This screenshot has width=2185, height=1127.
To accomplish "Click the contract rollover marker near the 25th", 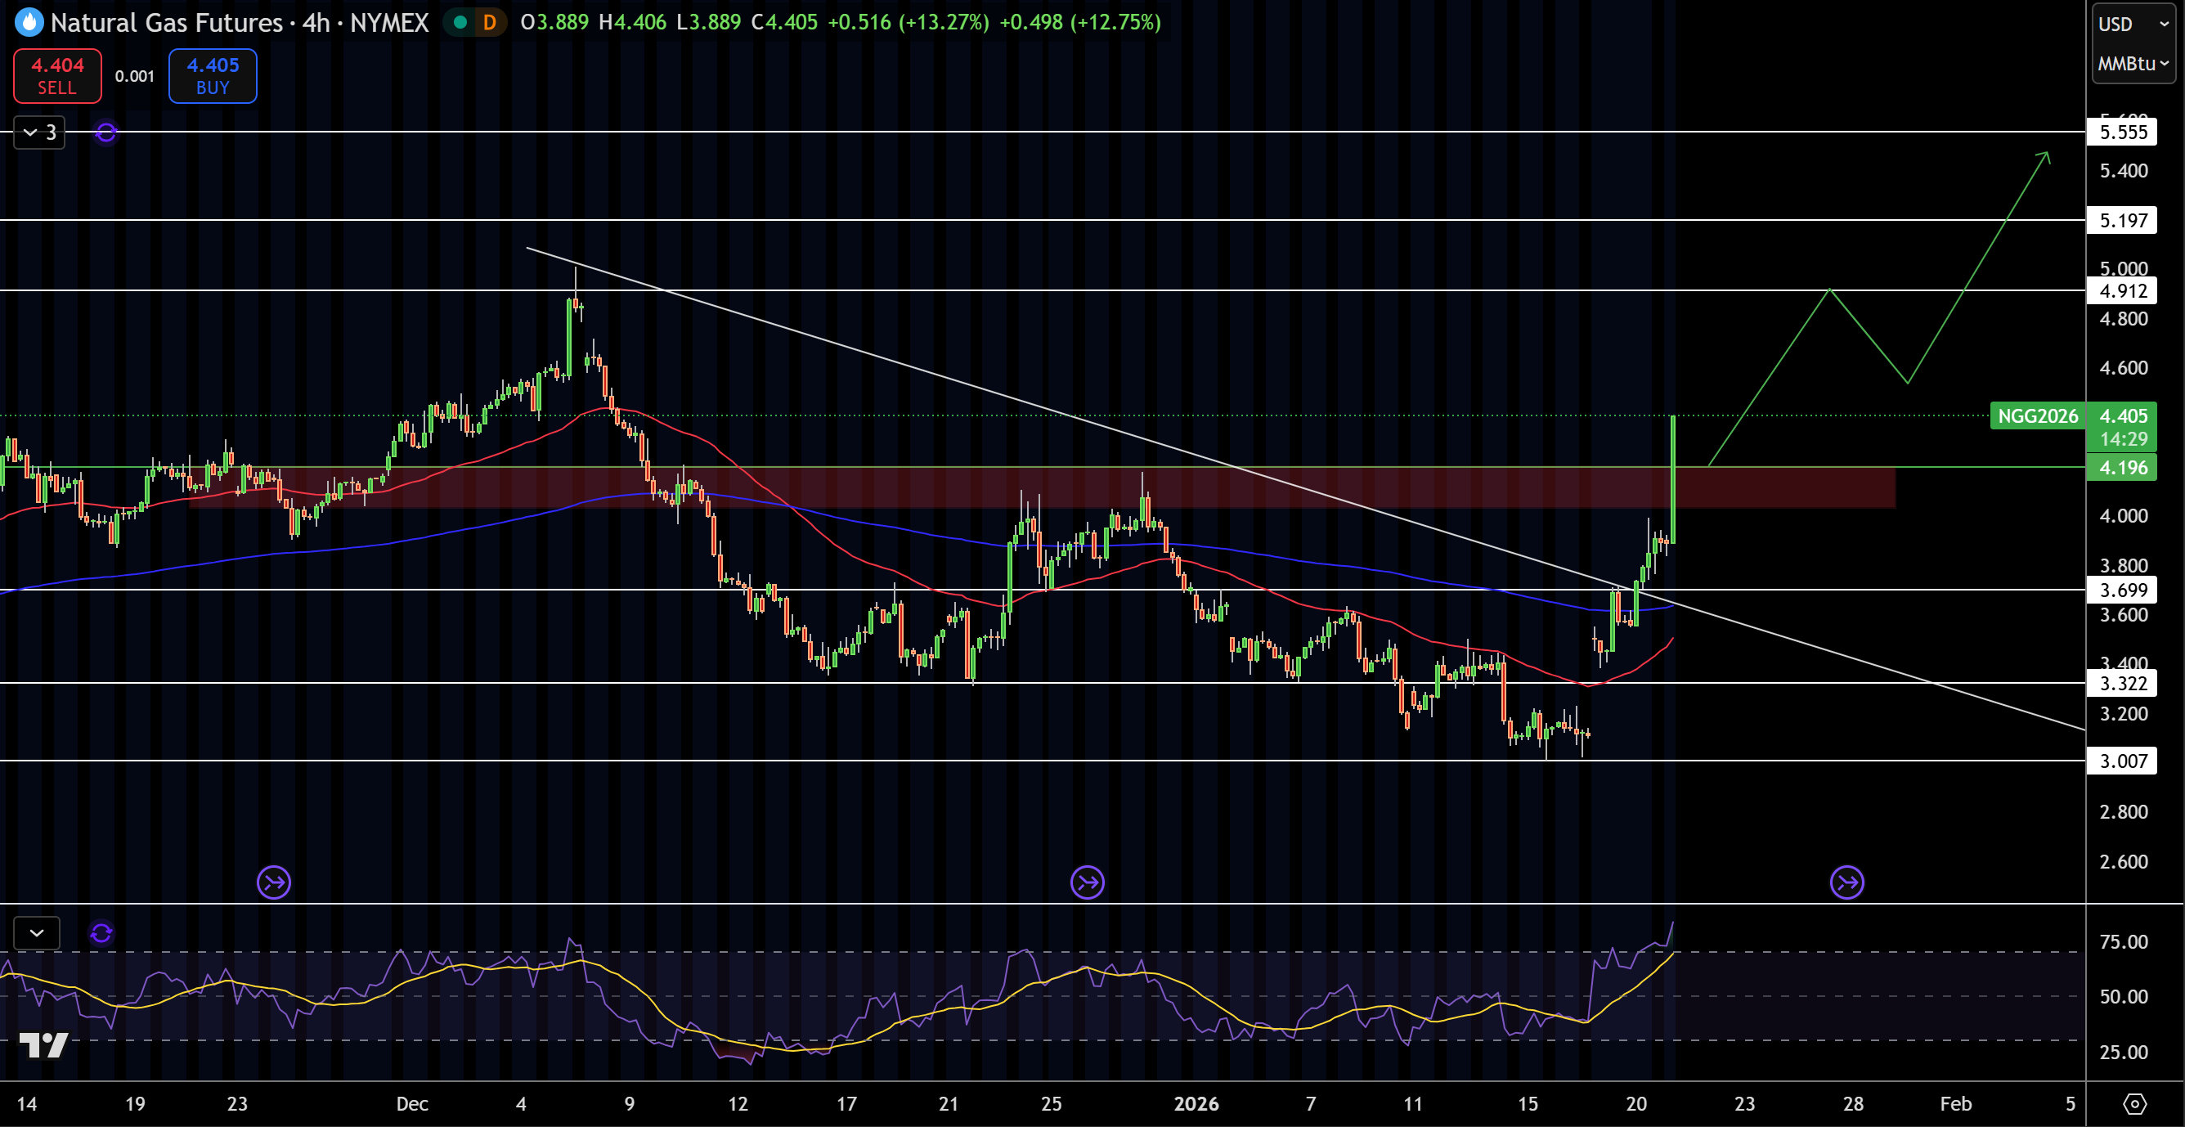I will coord(1088,882).
